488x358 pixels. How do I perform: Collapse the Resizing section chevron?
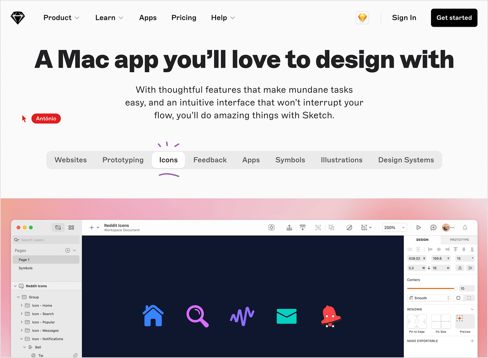pyautogui.click(x=472, y=309)
